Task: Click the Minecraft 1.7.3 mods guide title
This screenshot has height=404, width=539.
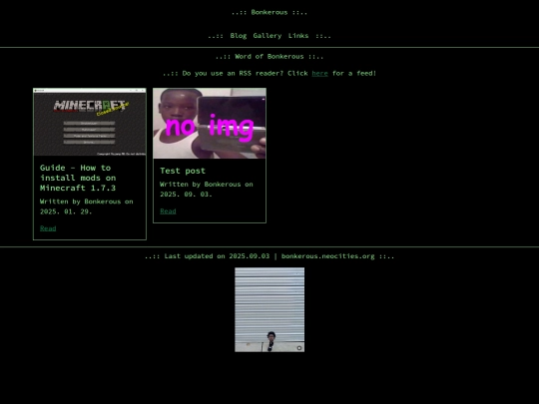Action: point(78,178)
